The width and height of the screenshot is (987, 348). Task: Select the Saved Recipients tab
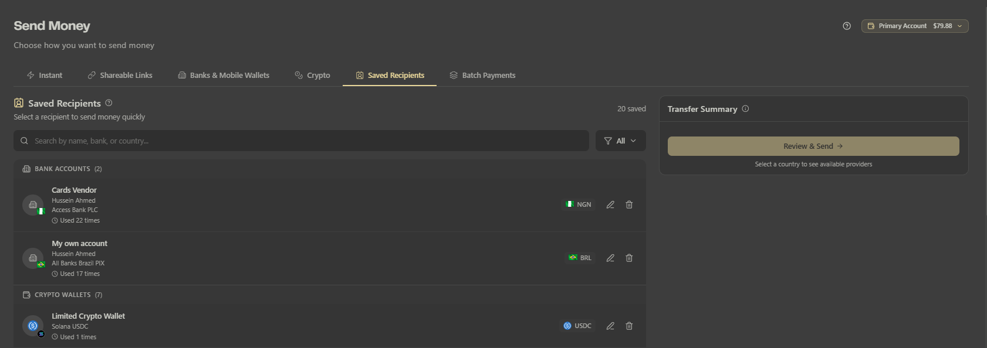tap(390, 76)
